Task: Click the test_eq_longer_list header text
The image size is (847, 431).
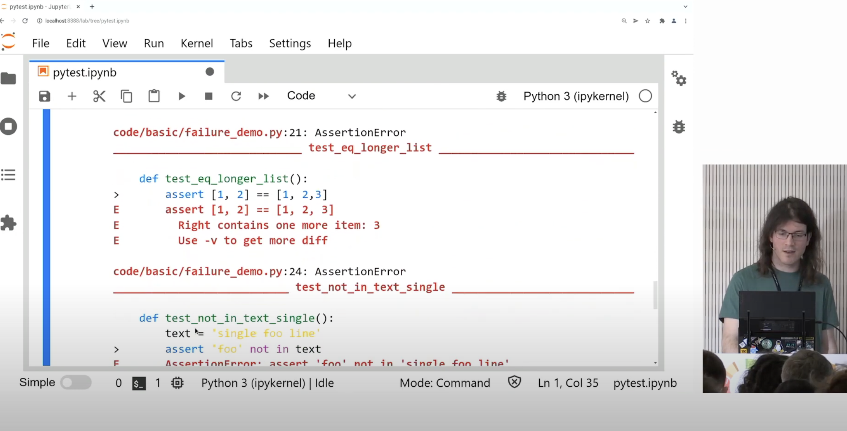Action: pyautogui.click(x=370, y=148)
